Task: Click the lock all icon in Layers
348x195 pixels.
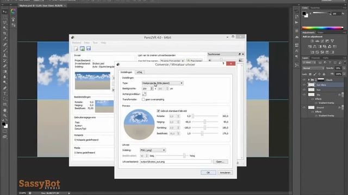Action: 324,74
